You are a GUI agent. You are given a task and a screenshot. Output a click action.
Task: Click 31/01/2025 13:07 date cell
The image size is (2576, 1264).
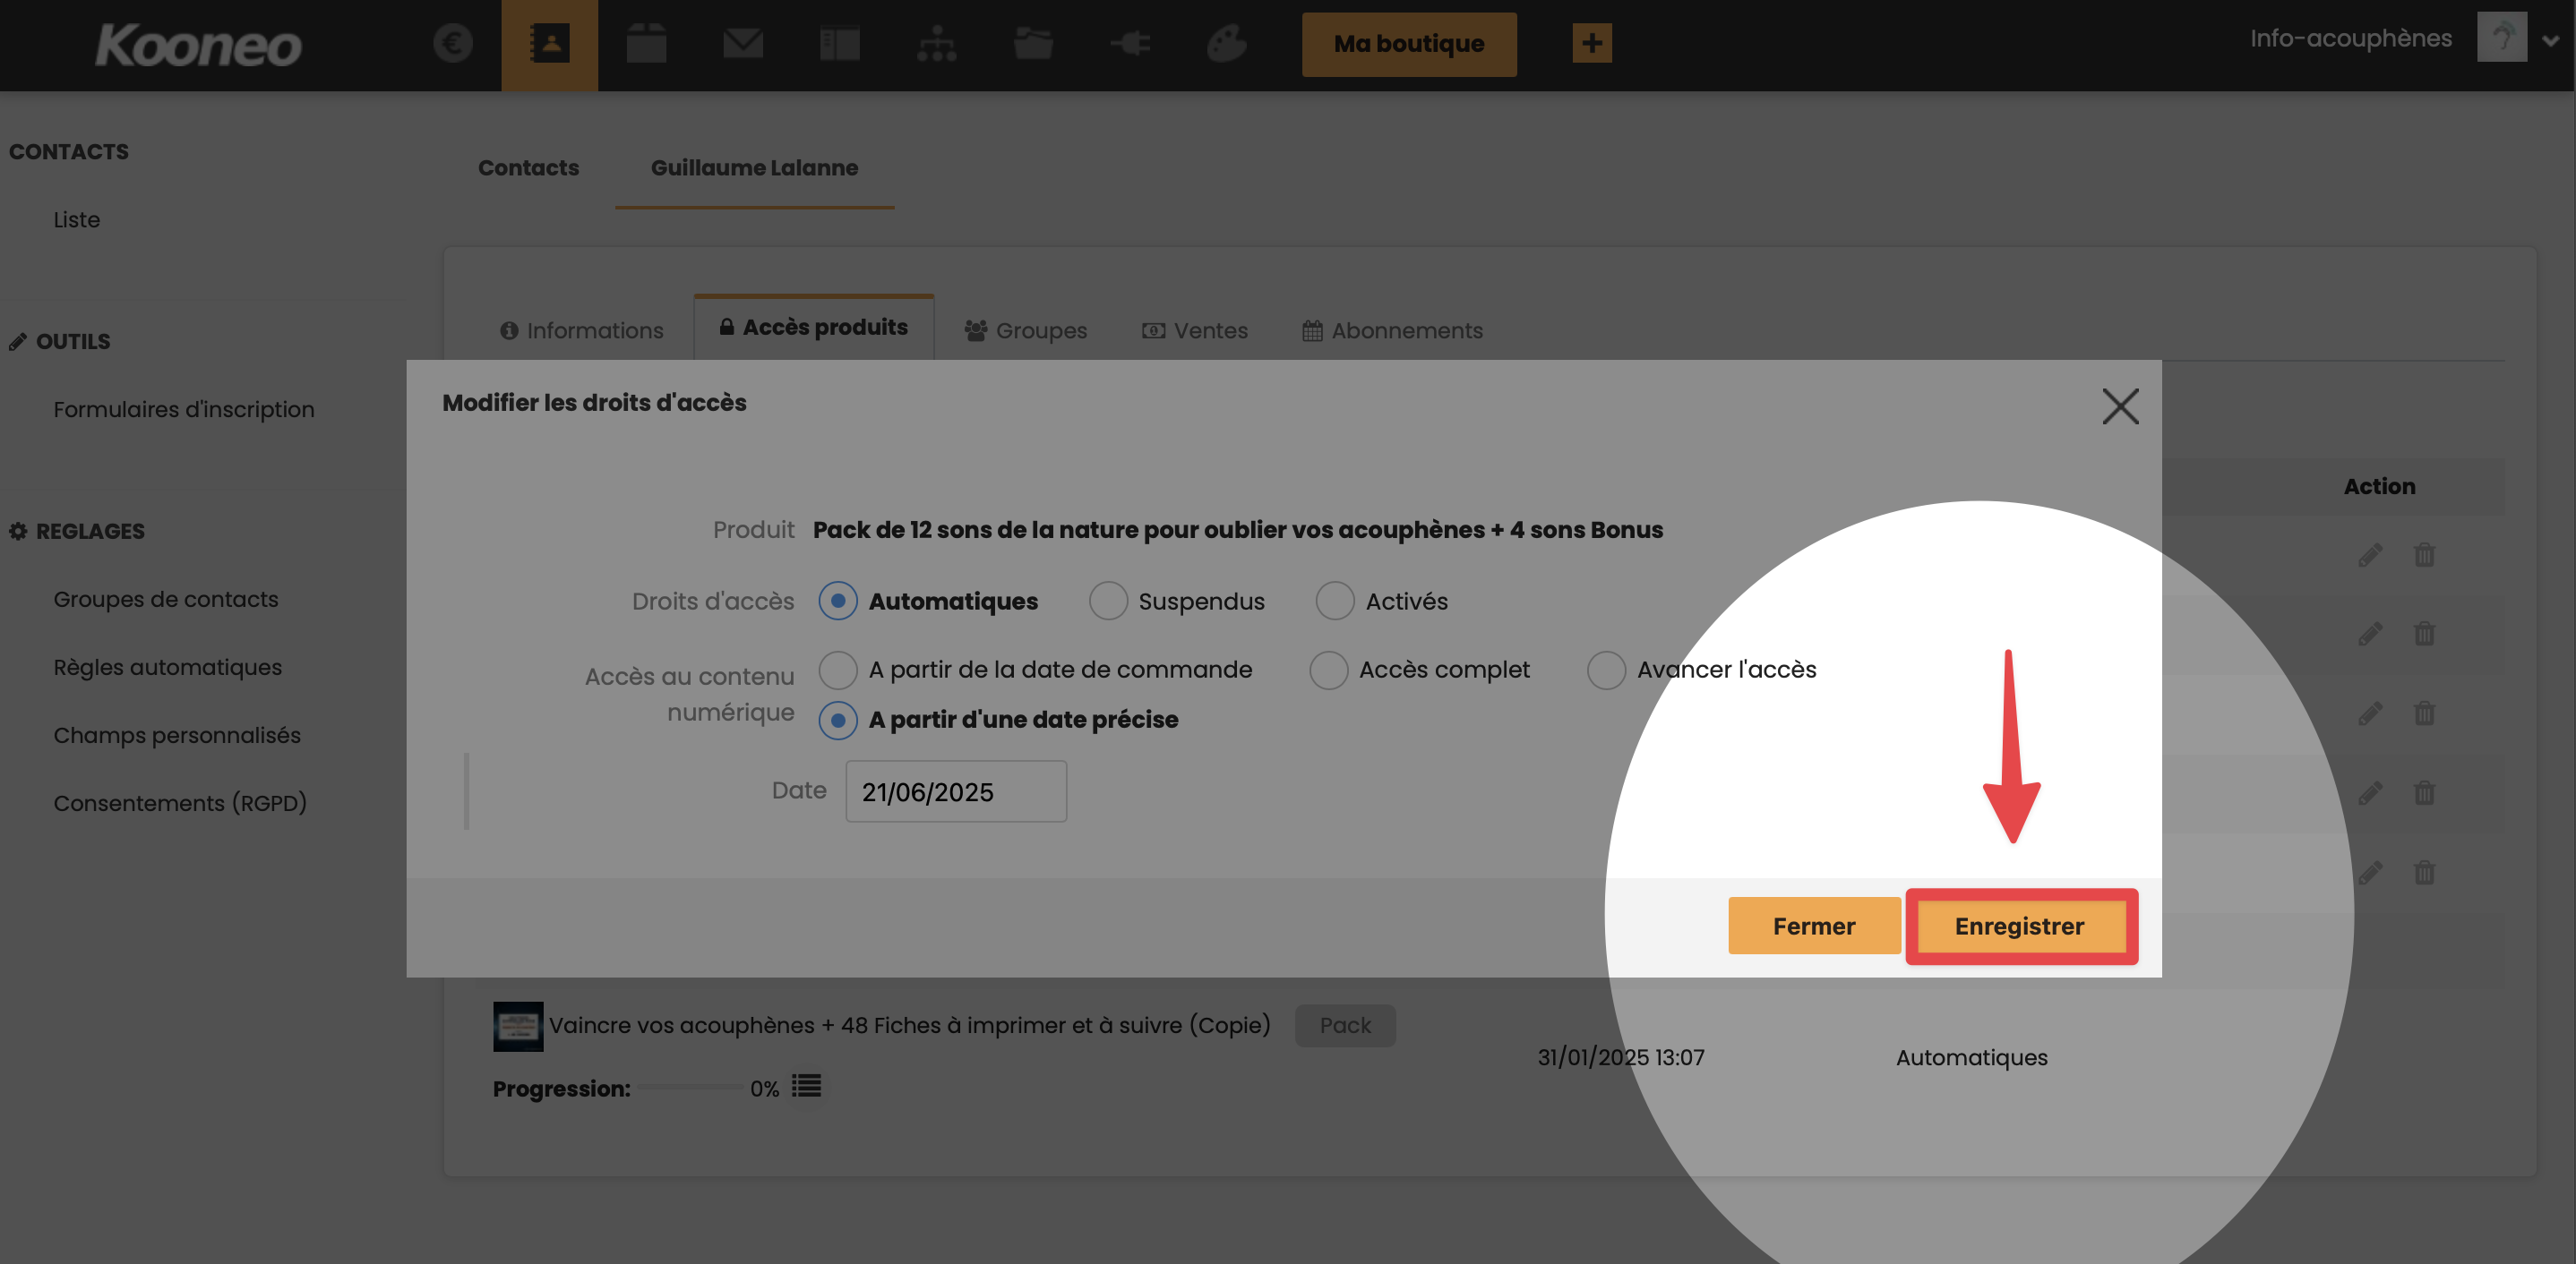(1620, 1058)
